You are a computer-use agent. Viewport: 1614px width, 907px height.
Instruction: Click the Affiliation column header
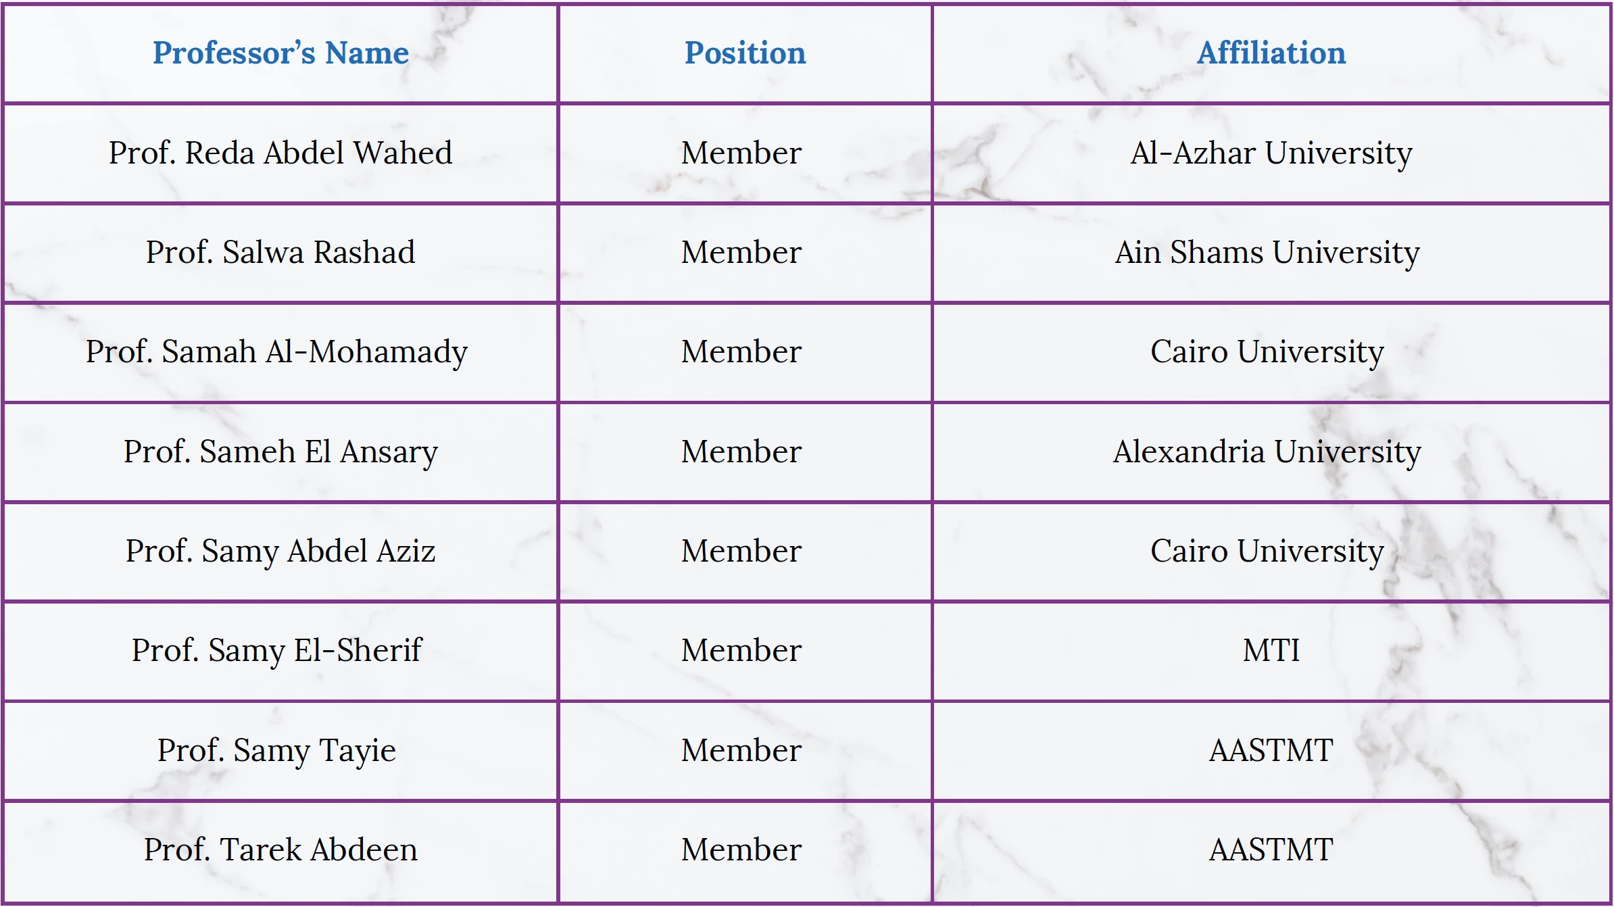[x=1271, y=53]
